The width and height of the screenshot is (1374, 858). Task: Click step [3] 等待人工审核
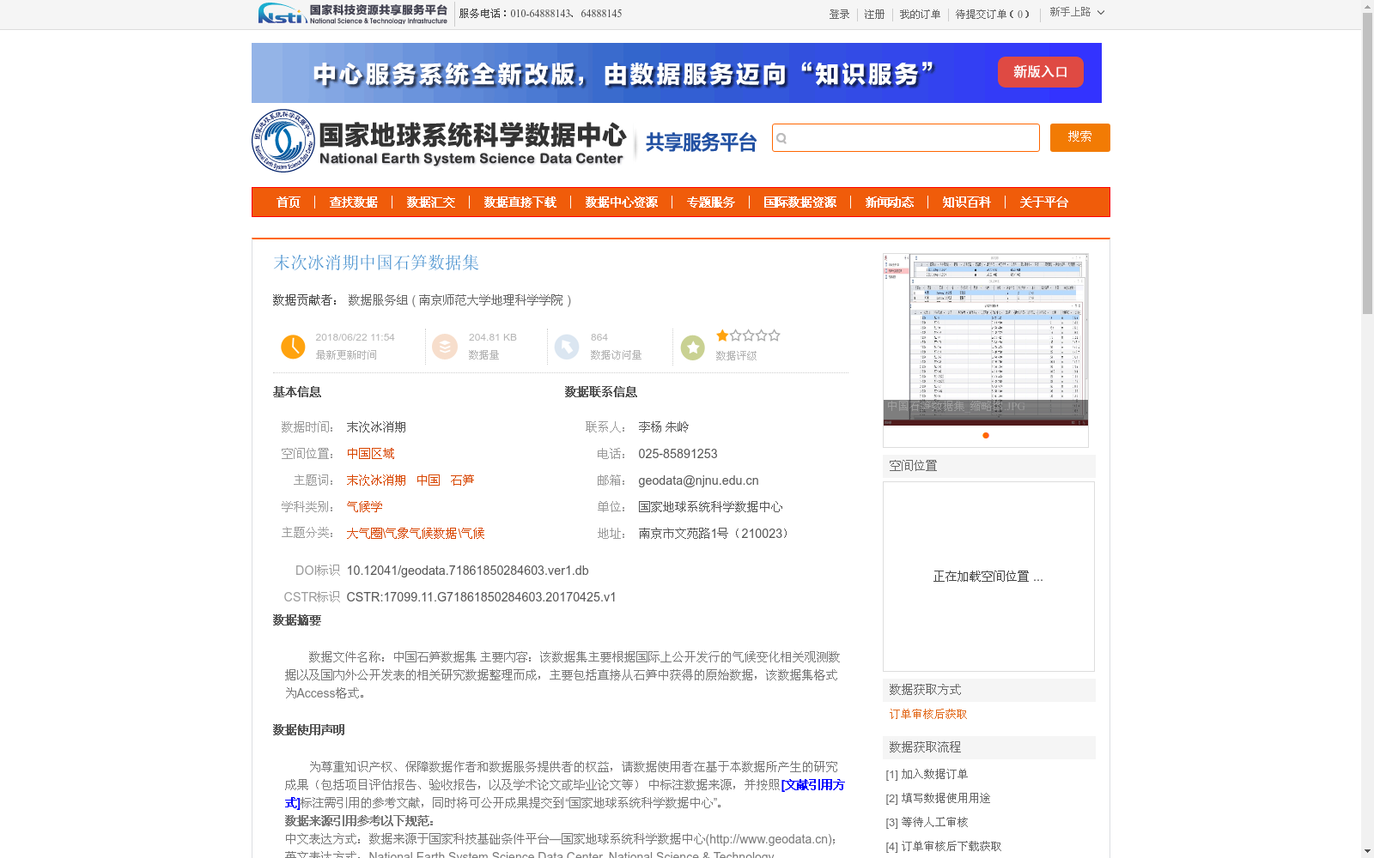coord(927,823)
